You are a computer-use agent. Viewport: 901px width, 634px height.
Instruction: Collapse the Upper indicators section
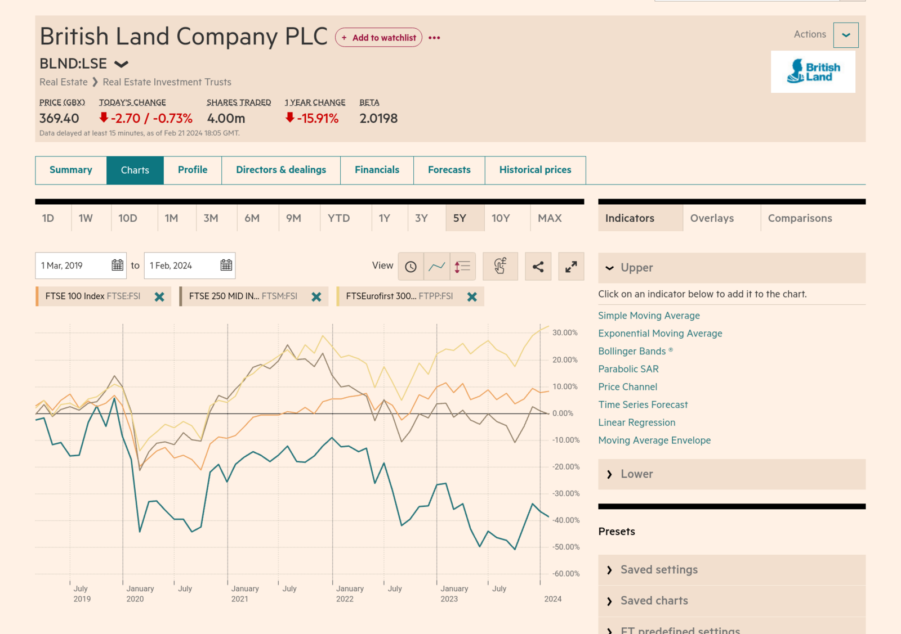[x=610, y=268]
